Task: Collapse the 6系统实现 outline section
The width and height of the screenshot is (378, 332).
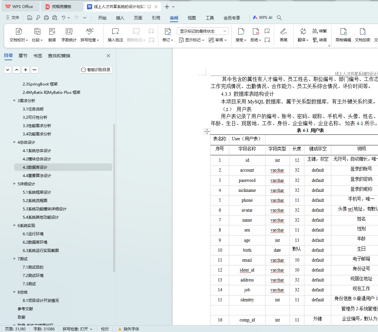Action: click(x=14, y=226)
